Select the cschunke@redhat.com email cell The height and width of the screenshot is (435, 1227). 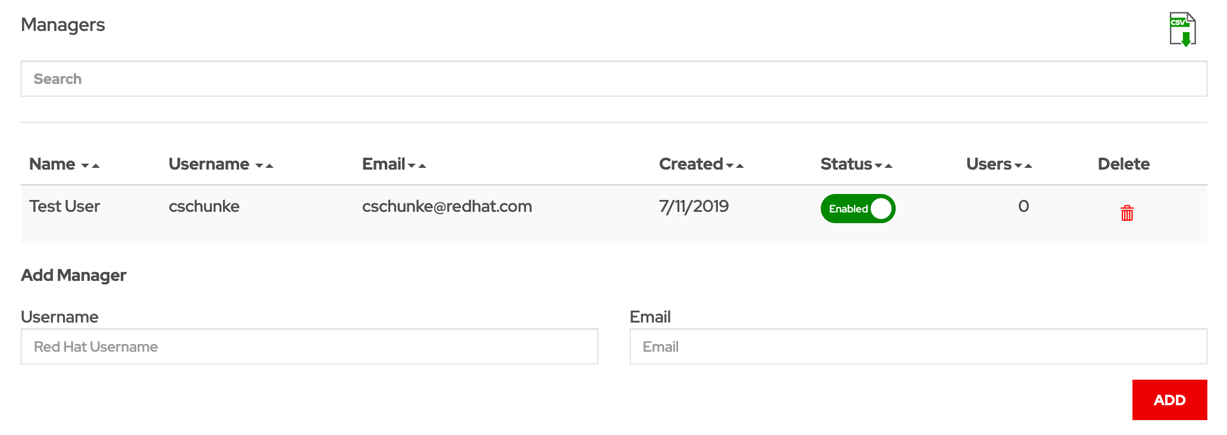click(x=447, y=206)
